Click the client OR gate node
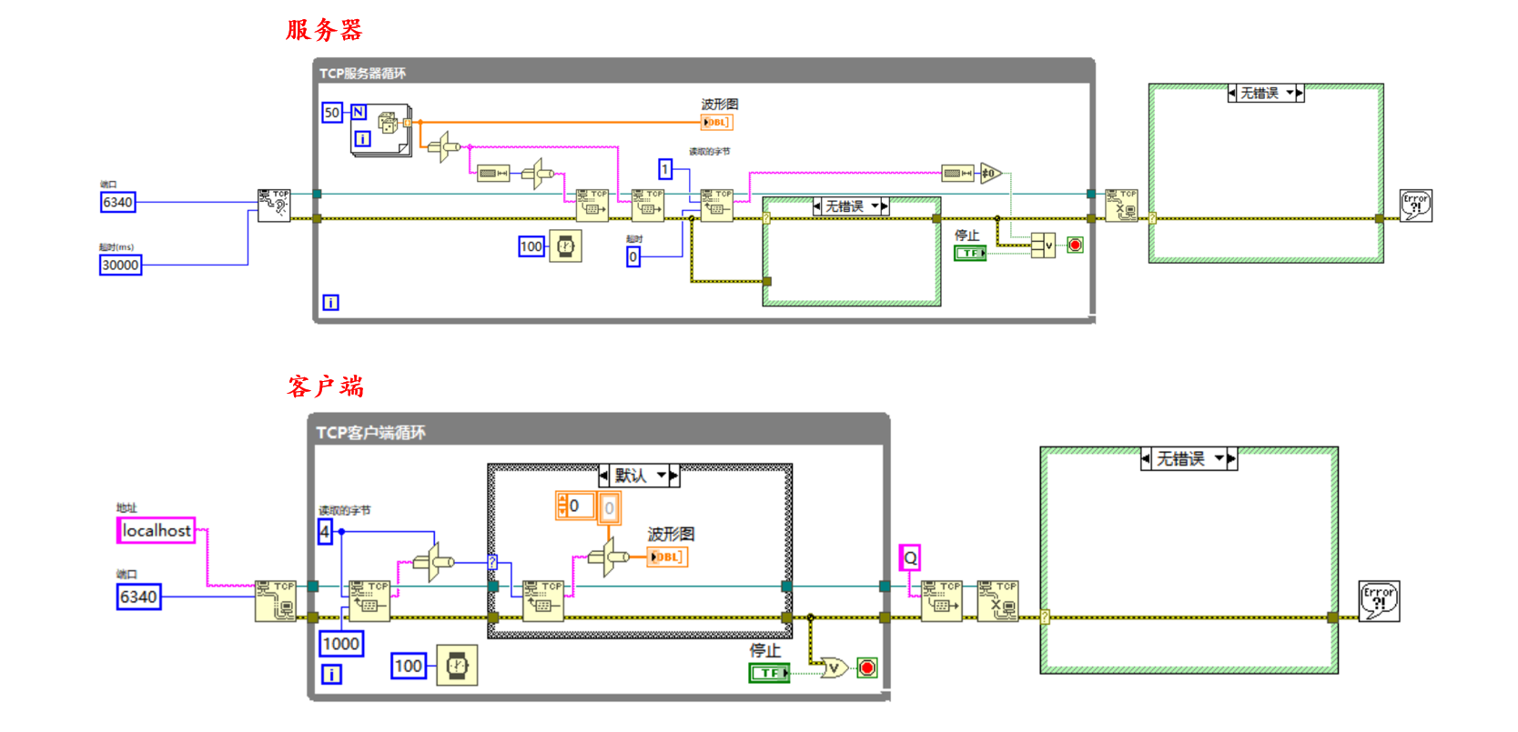Screen dimensions: 1518x732 pyautogui.click(x=833, y=668)
